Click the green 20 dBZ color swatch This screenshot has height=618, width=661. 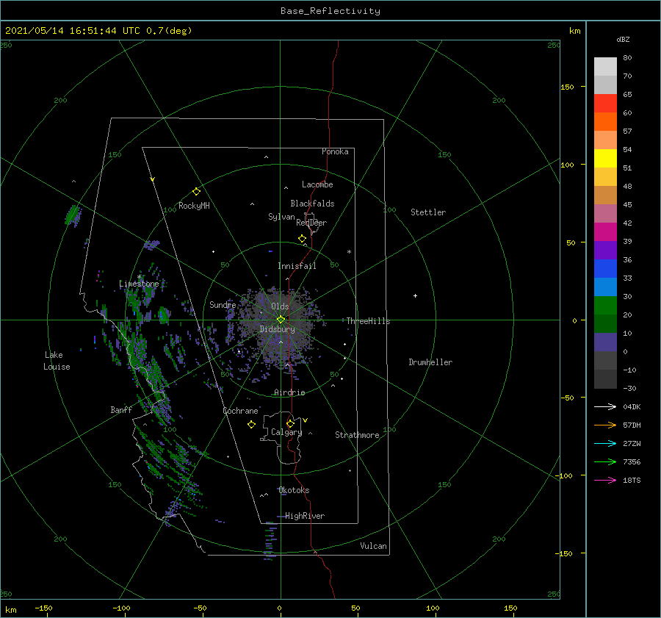click(605, 306)
